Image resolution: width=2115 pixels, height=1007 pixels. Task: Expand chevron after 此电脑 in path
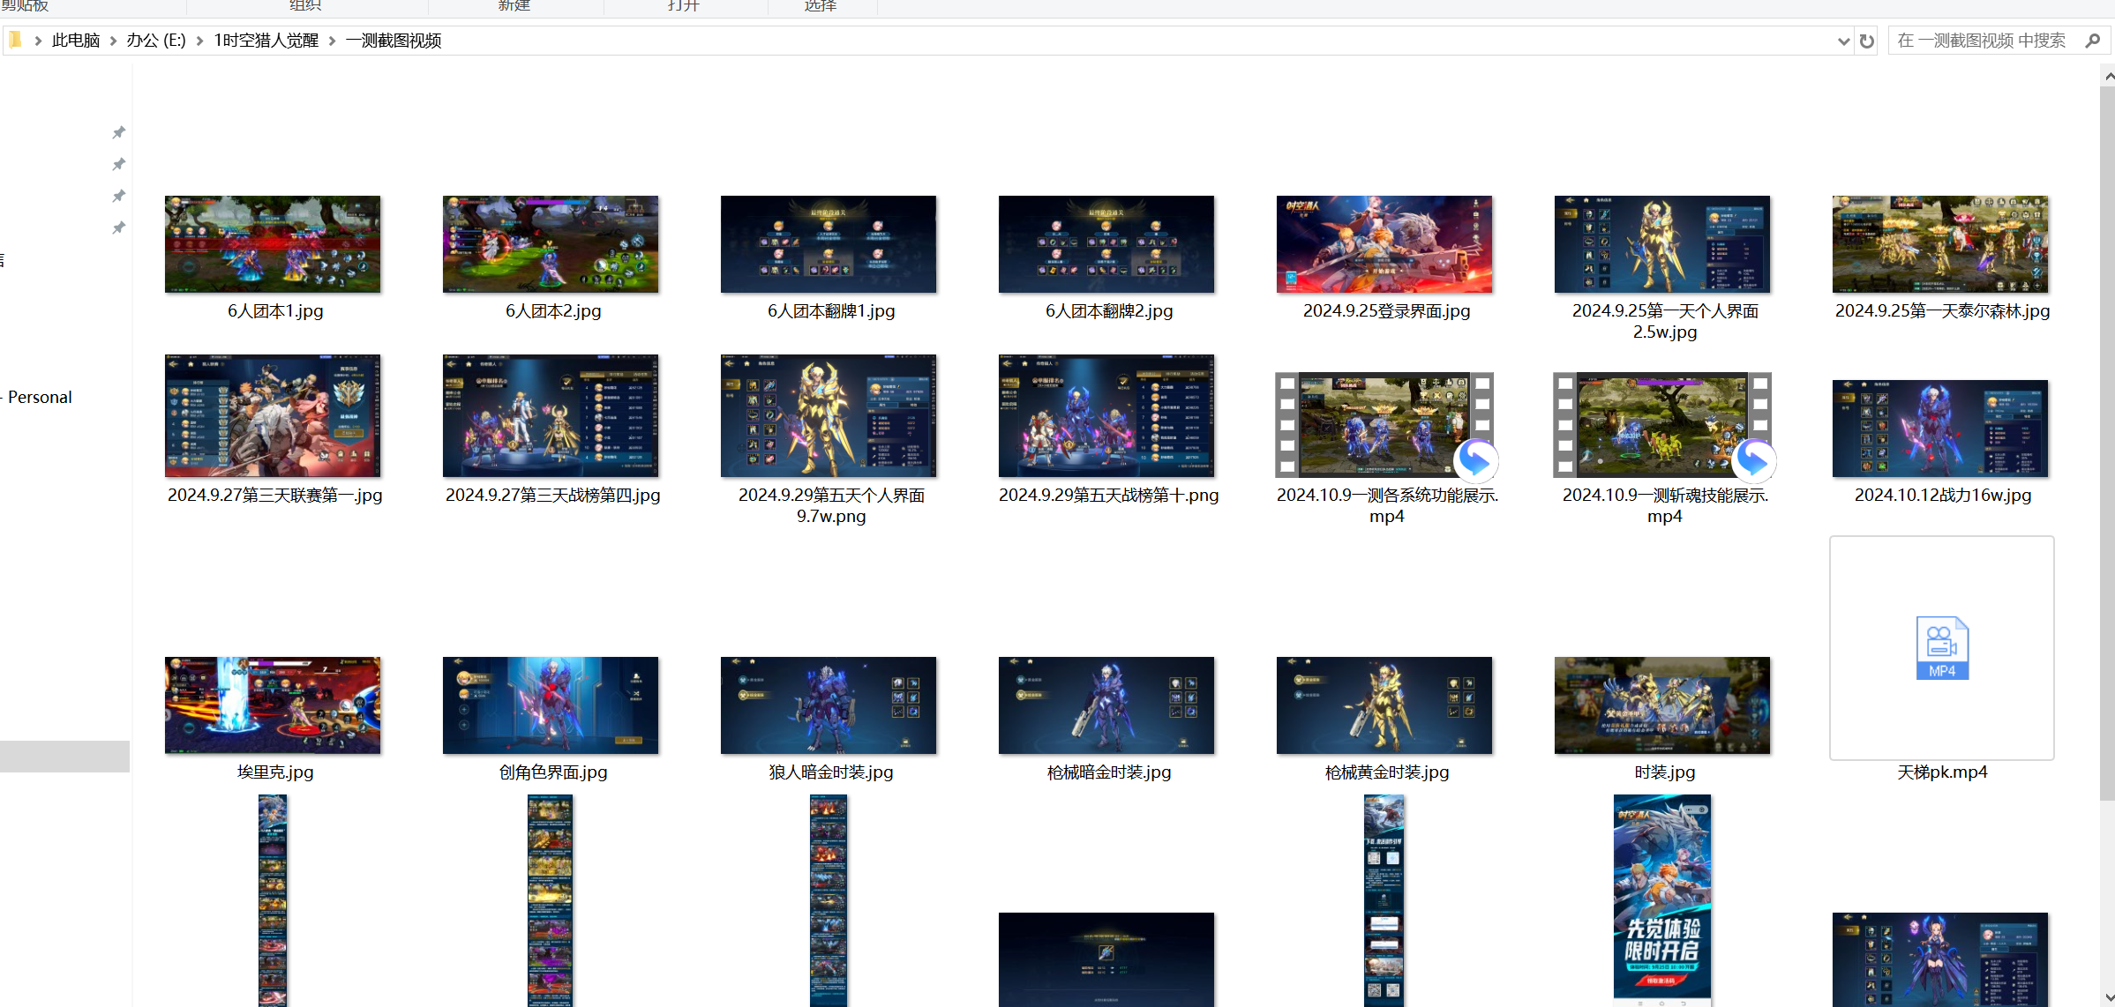coord(113,41)
